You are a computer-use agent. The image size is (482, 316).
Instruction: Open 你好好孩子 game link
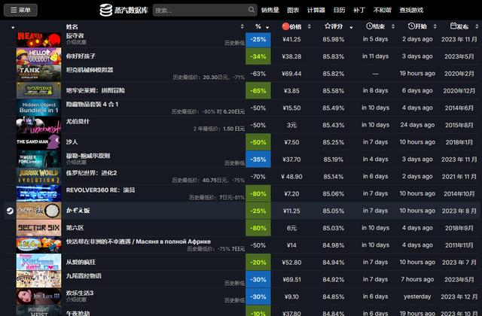pyautogui.click(x=81, y=56)
